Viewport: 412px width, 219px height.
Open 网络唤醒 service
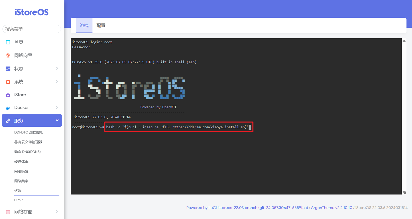tap(21, 171)
